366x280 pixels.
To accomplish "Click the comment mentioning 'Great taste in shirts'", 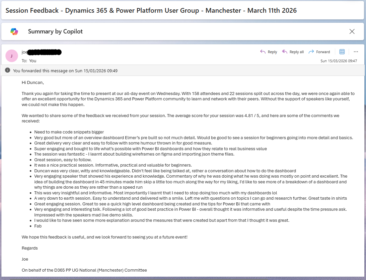I will pyautogui.click(x=191, y=198).
